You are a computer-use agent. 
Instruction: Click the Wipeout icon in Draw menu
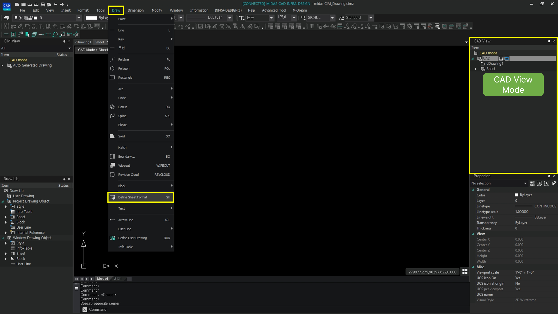[x=112, y=166]
